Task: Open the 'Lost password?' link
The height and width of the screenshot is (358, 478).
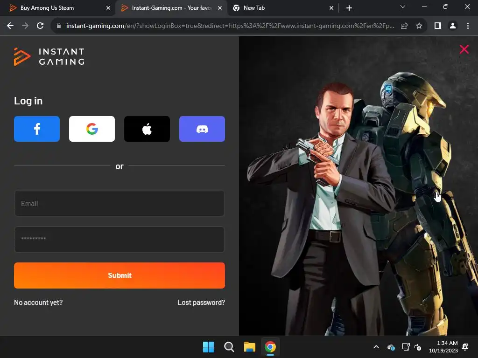Action: pyautogui.click(x=201, y=302)
